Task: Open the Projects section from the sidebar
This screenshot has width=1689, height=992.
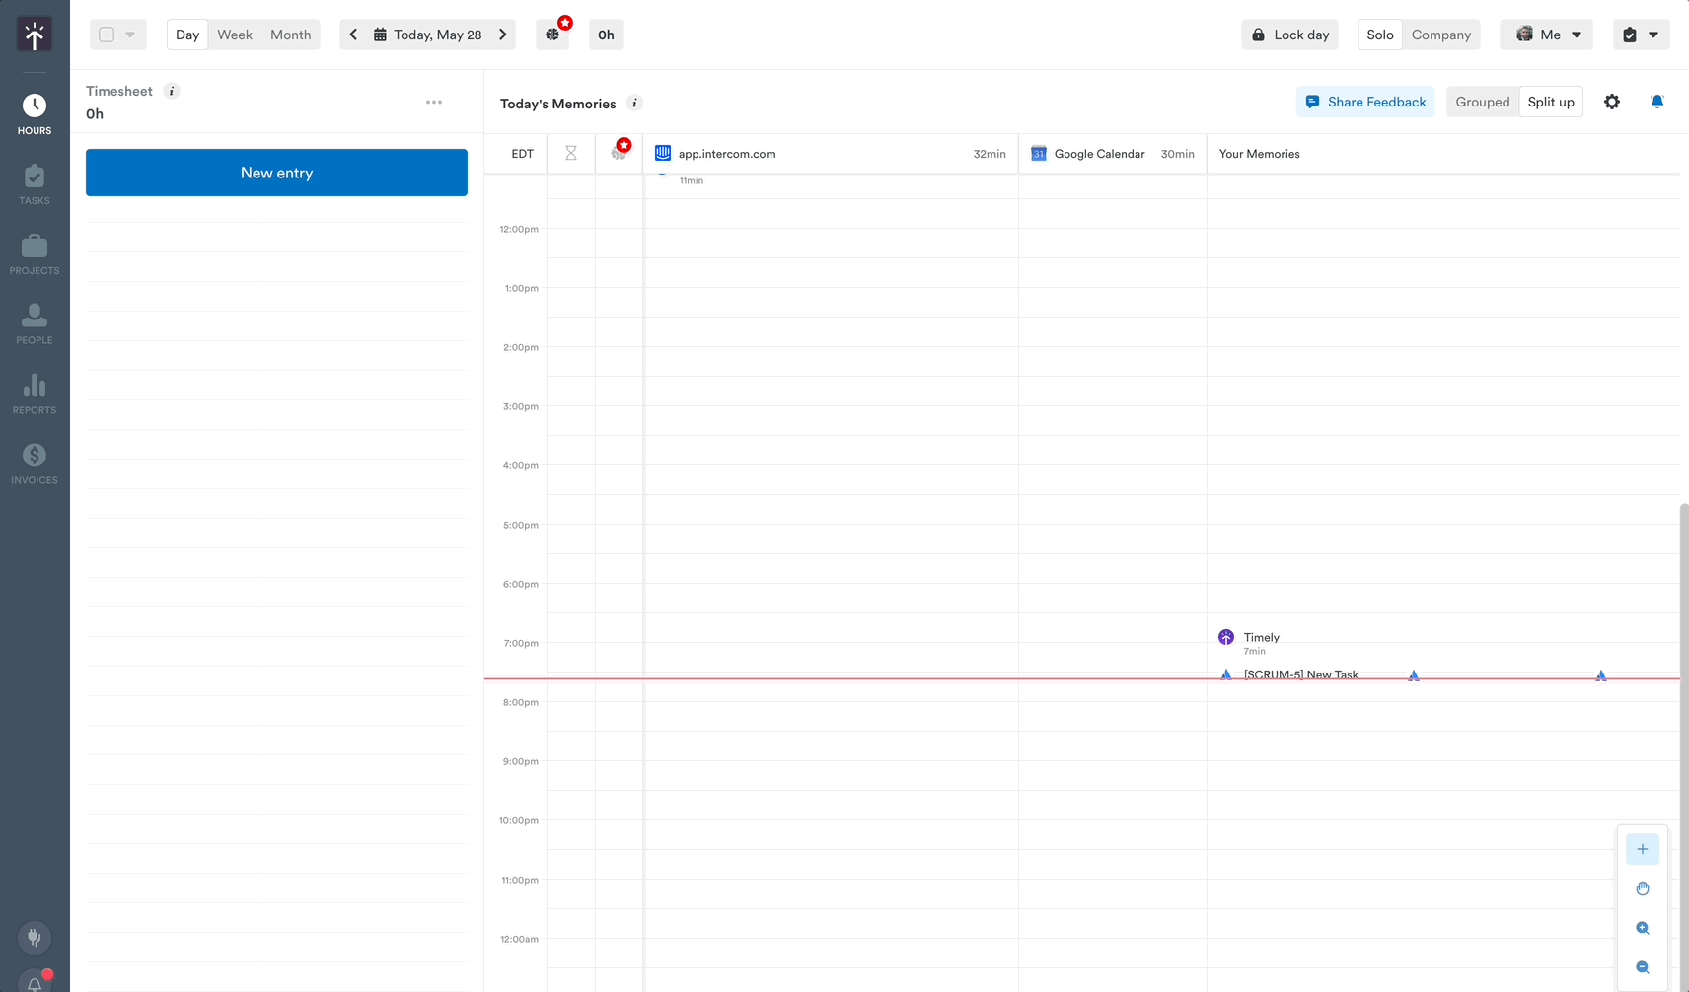Action: [x=34, y=253]
